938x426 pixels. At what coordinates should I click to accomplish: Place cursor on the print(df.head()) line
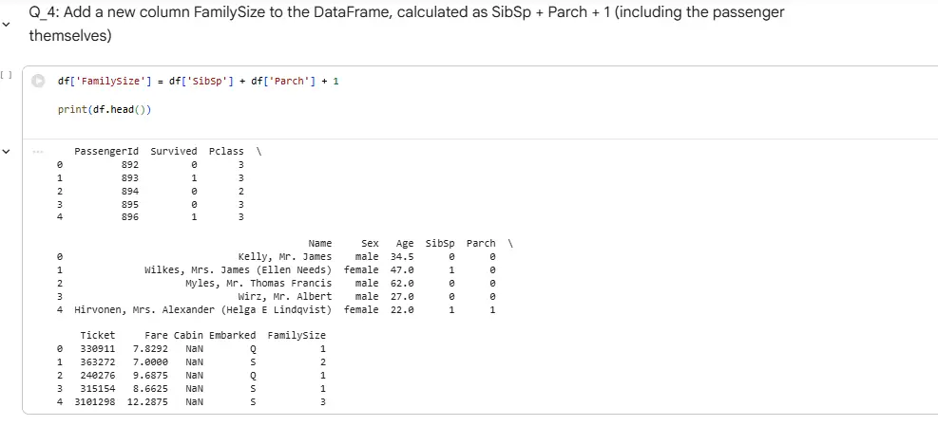pyautogui.click(x=104, y=109)
